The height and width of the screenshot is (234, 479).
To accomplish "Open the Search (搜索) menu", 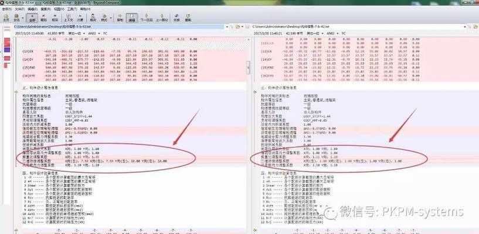I will click(46, 9).
